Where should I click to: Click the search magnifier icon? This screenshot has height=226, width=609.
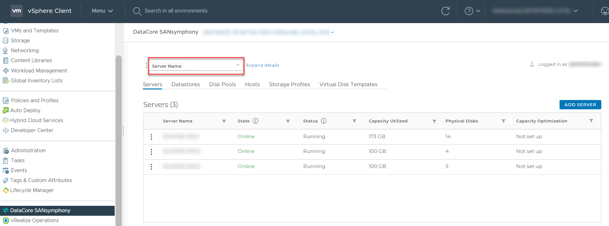point(137,11)
